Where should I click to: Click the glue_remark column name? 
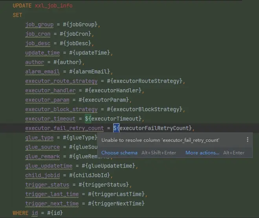(42, 156)
